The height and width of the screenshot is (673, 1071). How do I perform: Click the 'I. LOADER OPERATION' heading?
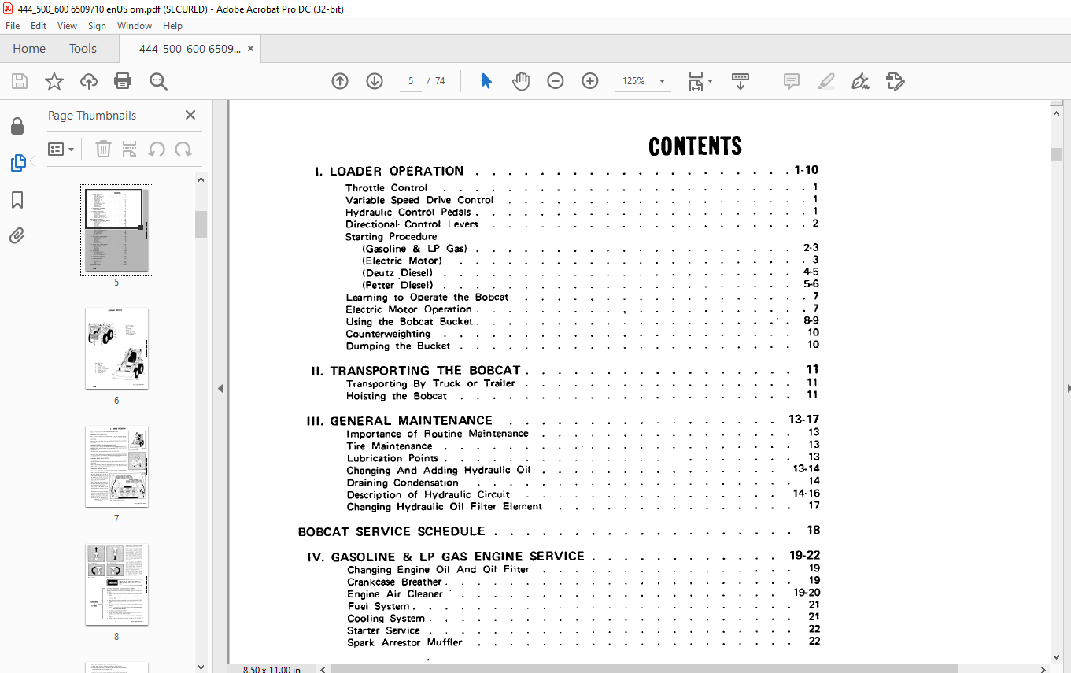point(390,171)
